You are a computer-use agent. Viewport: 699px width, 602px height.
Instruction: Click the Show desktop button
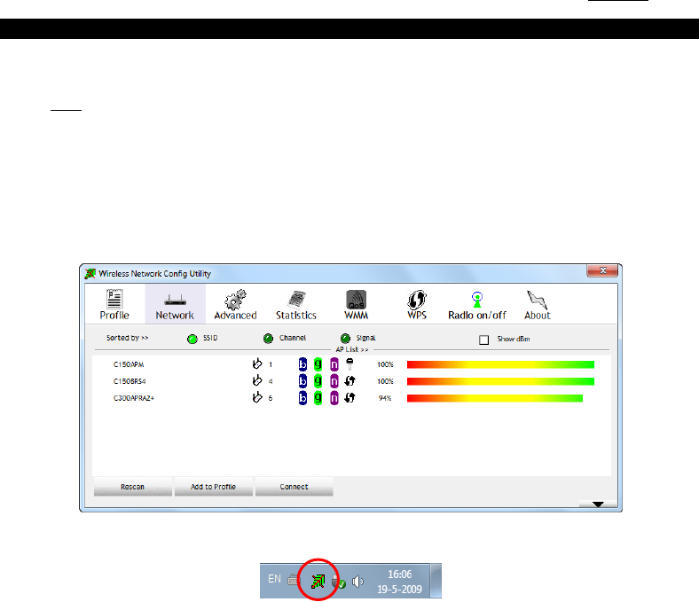tap(436, 581)
